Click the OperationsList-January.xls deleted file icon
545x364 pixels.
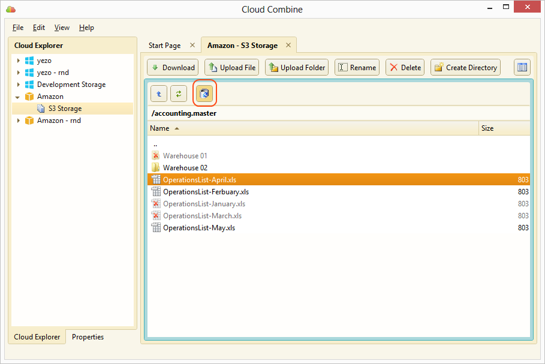pos(156,204)
